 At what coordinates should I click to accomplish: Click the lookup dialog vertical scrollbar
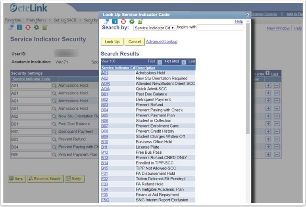click(x=248, y=79)
